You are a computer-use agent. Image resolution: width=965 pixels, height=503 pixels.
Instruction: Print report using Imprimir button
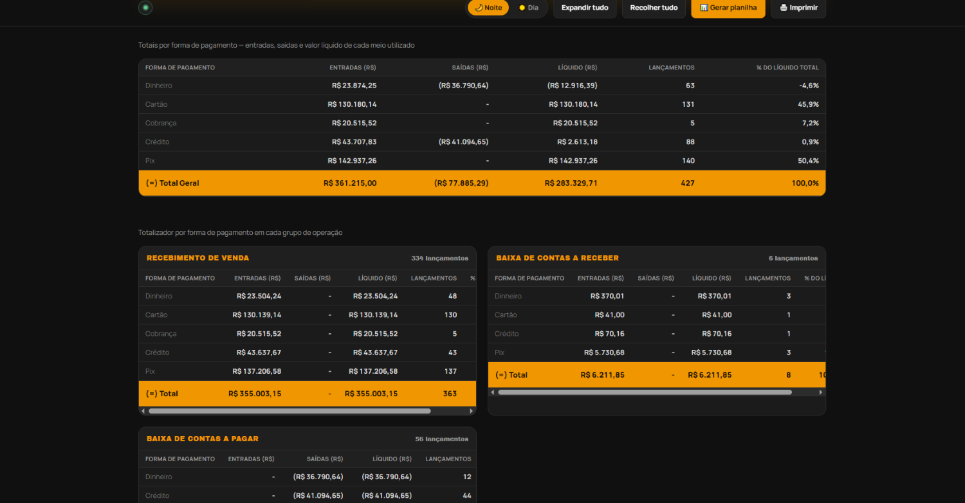(798, 8)
